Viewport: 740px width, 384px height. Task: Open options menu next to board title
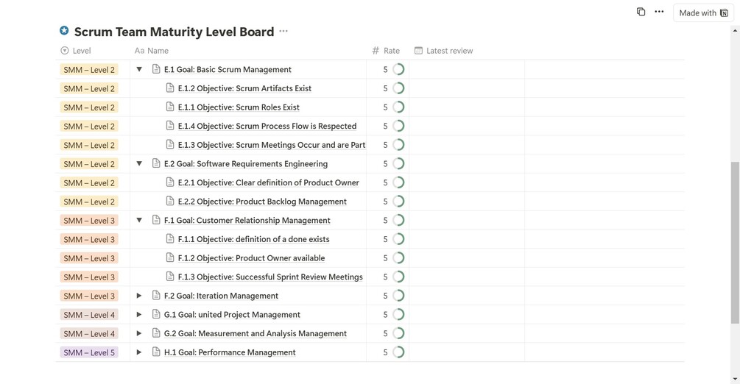283,32
